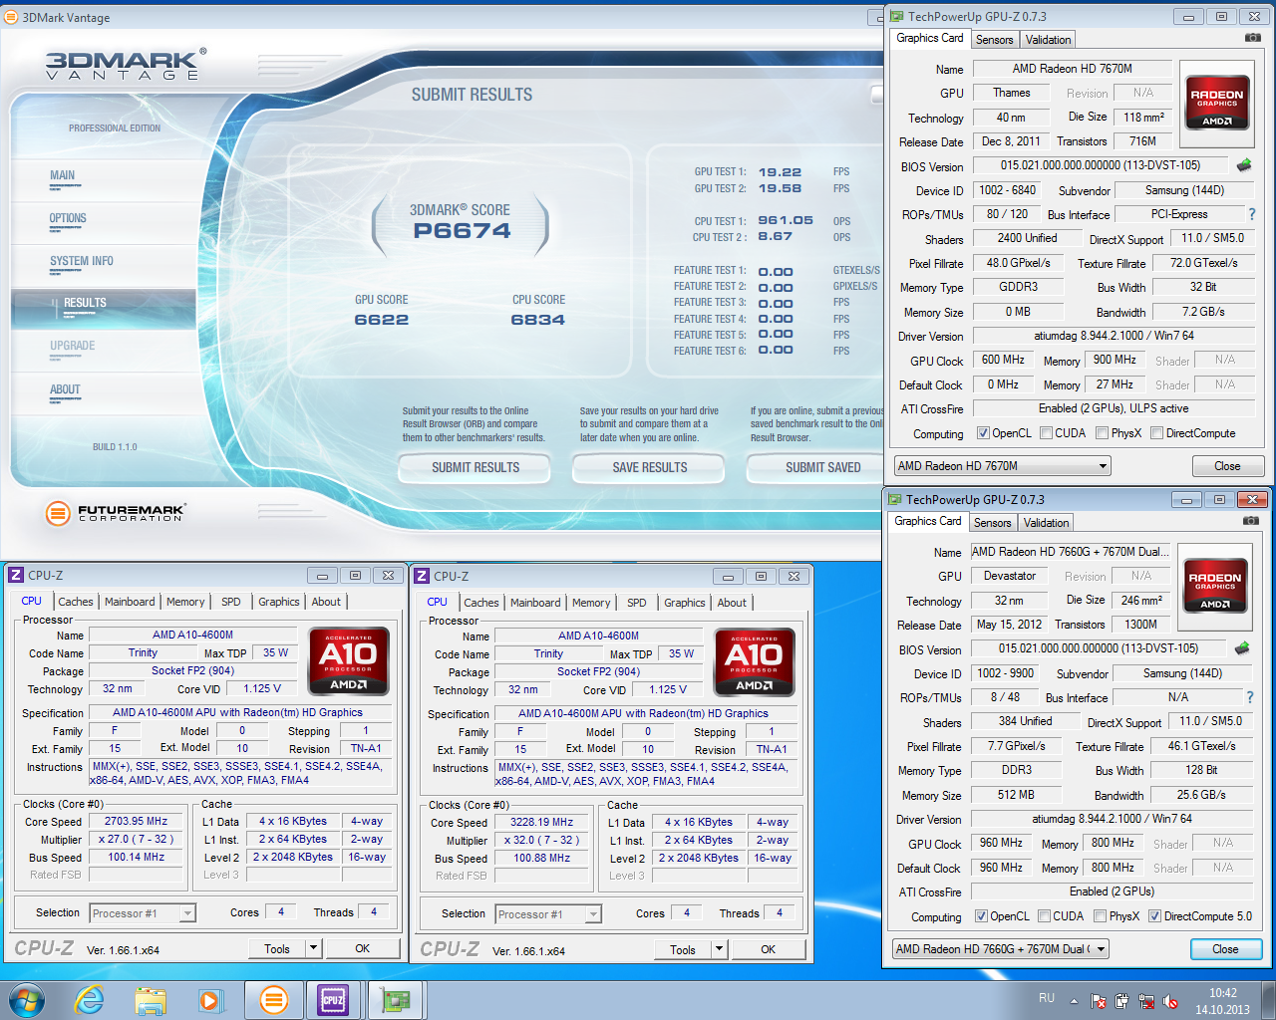Open Mainboard tab in left CPU-Z
The height and width of the screenshot is (1020, 1276).
click(x=130, y=602)
